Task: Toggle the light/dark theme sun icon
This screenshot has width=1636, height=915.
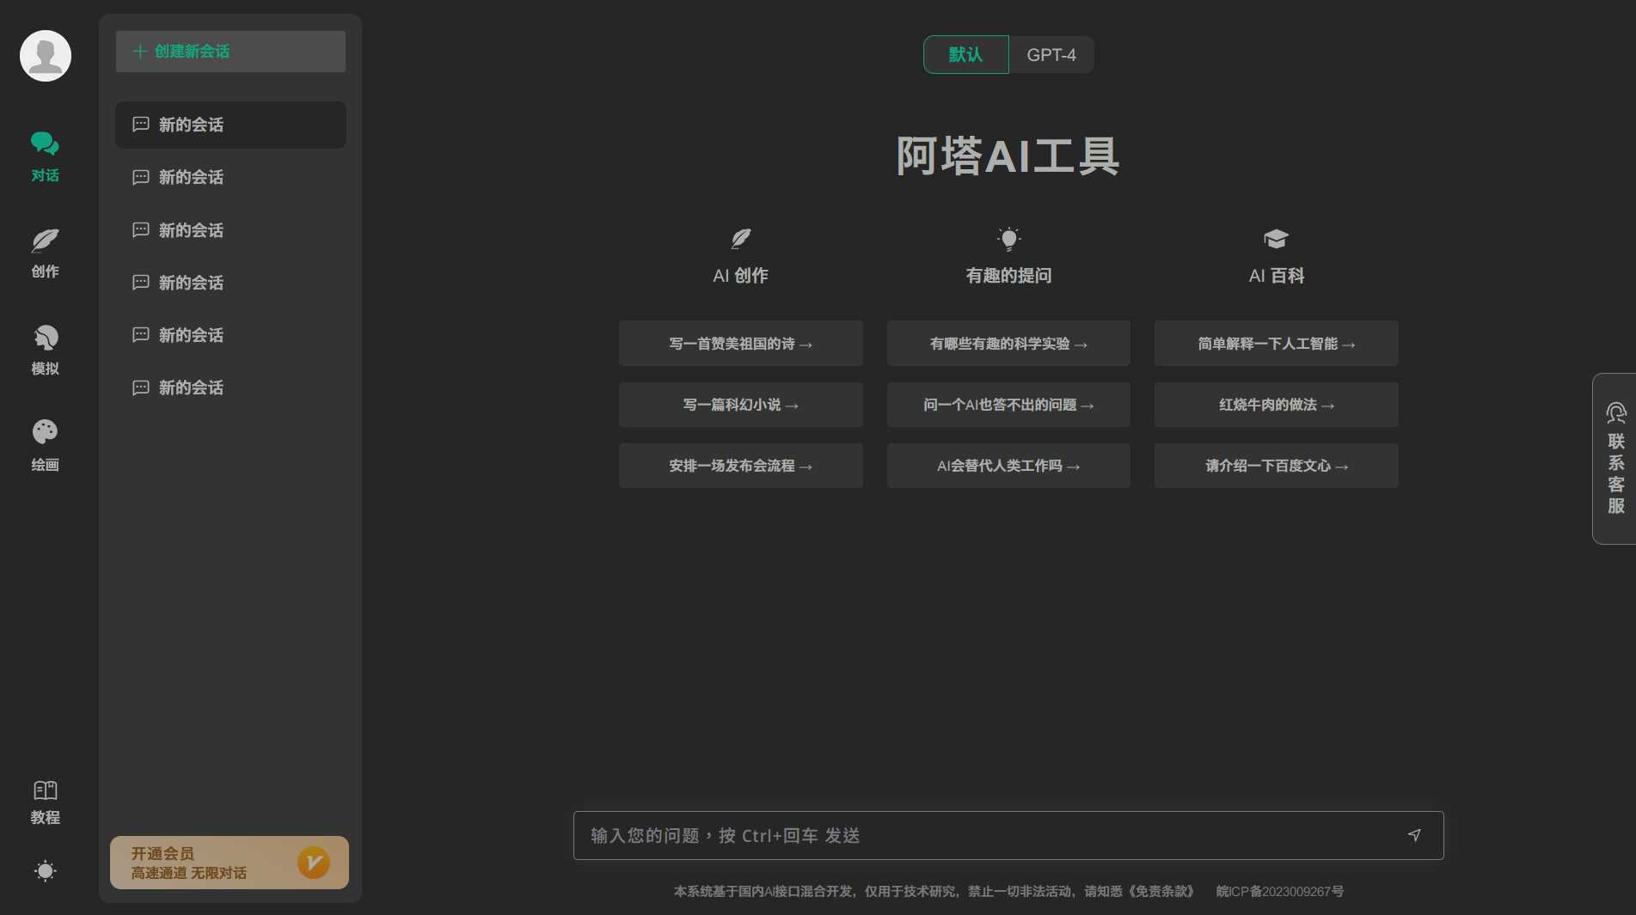Action: click(x=45, y=871)
